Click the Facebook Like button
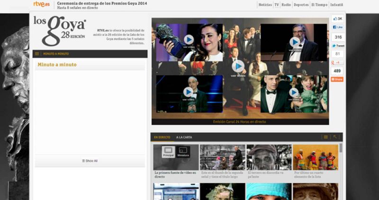Screen dimensions: 379x200 click(x=338, y=27)
